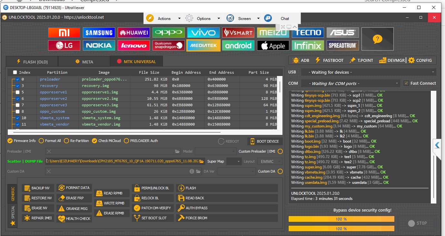Select the Apple tile

[273, 45]
